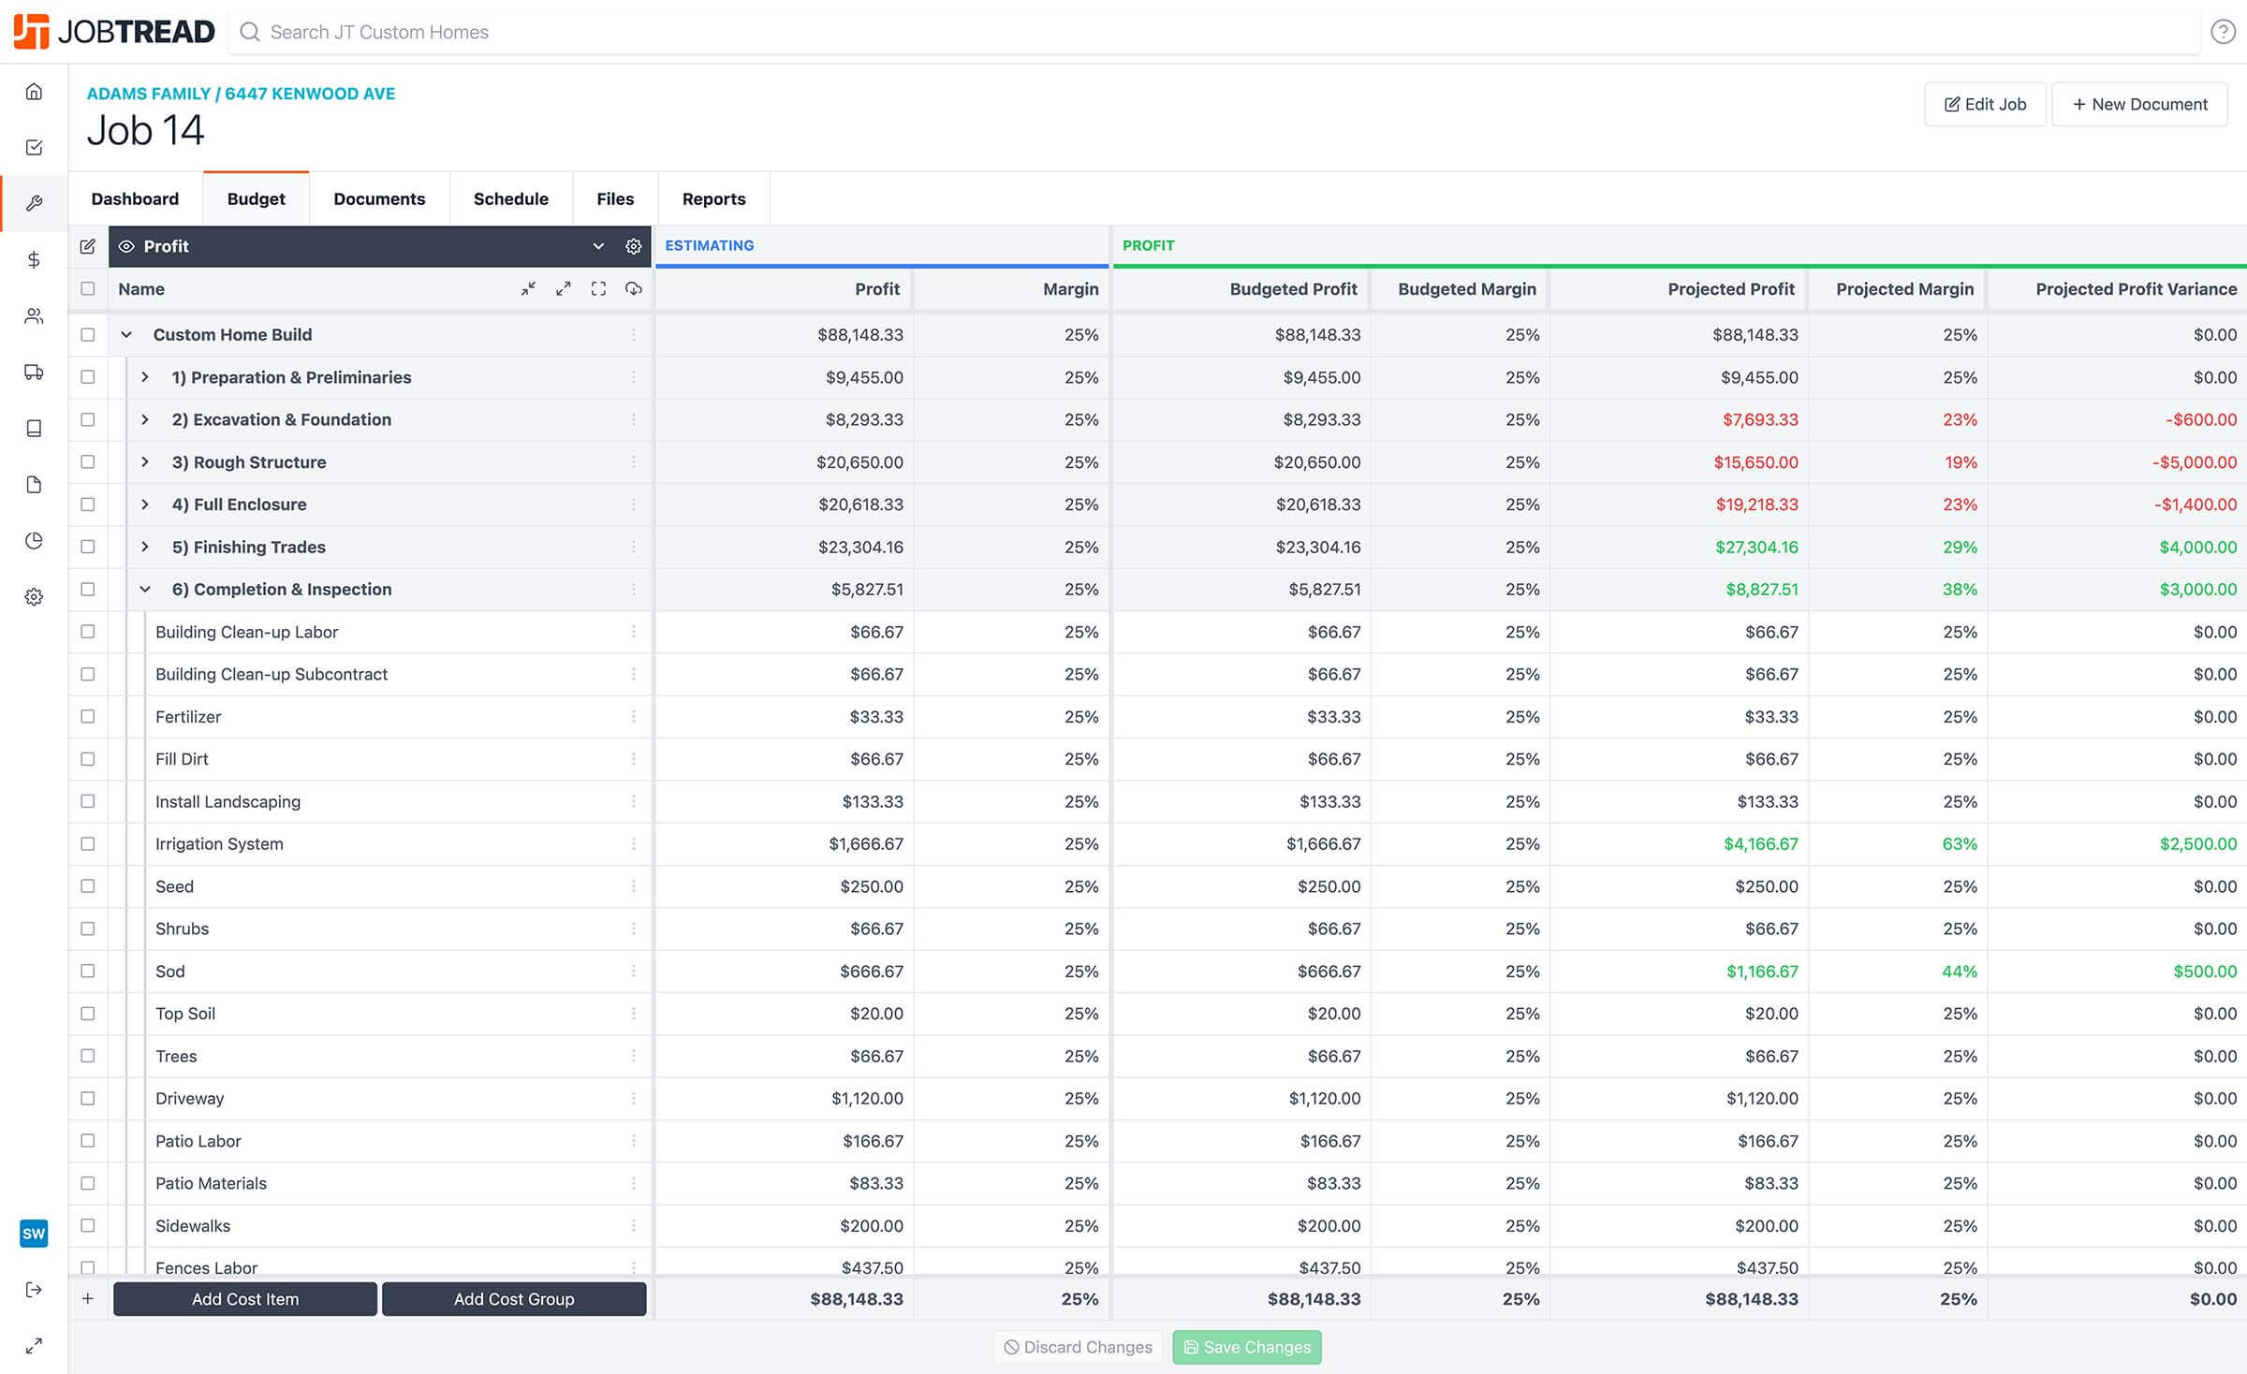Check the Irrigation System row checkbox

click(88, 843)
